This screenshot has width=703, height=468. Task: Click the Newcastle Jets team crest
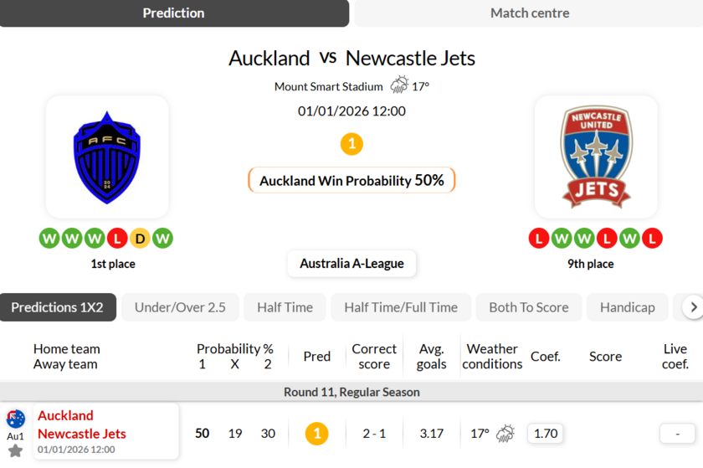click(x=596, y=157)
